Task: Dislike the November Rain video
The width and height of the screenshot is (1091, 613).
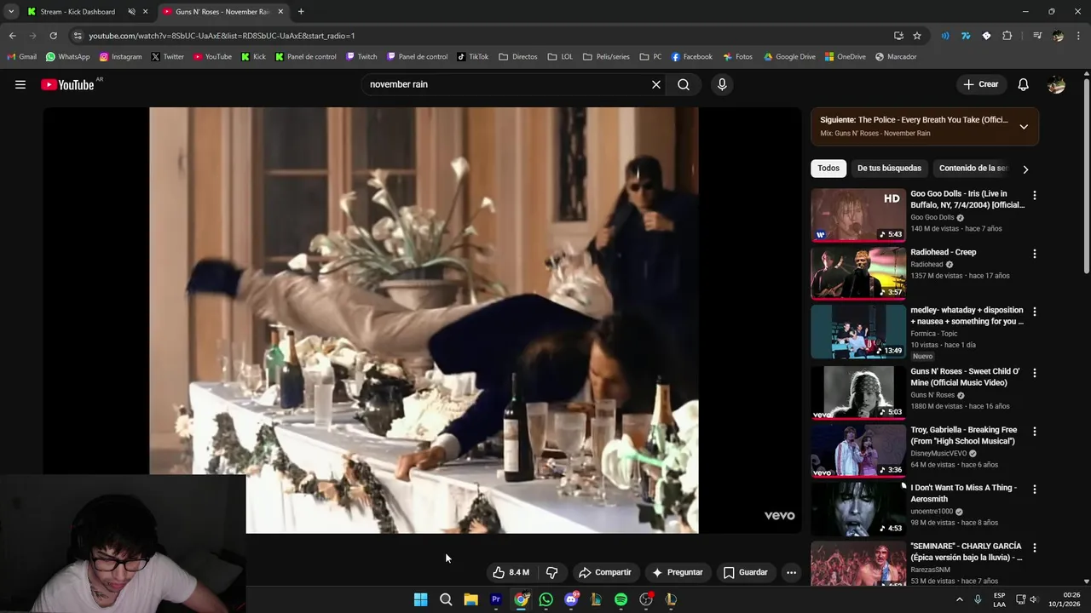Action: pos(551,572)
